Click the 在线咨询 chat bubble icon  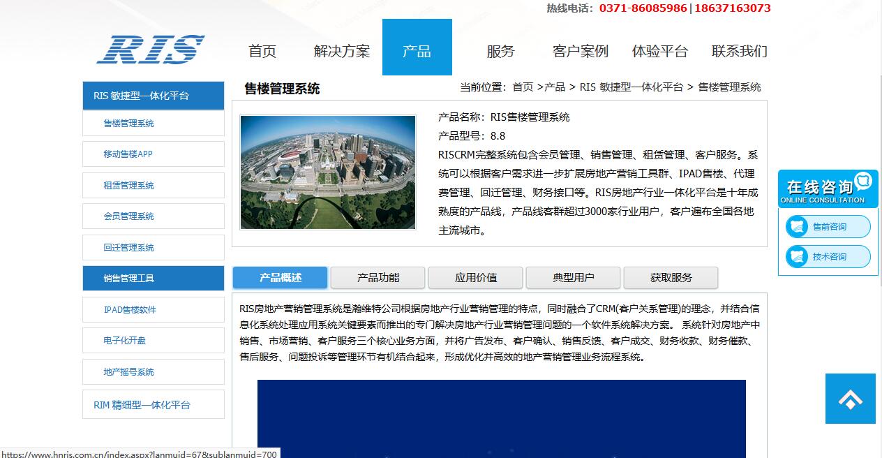point(863,181)
